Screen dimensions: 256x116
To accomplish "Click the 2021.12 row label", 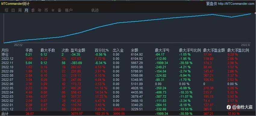I will coord(8,109).
